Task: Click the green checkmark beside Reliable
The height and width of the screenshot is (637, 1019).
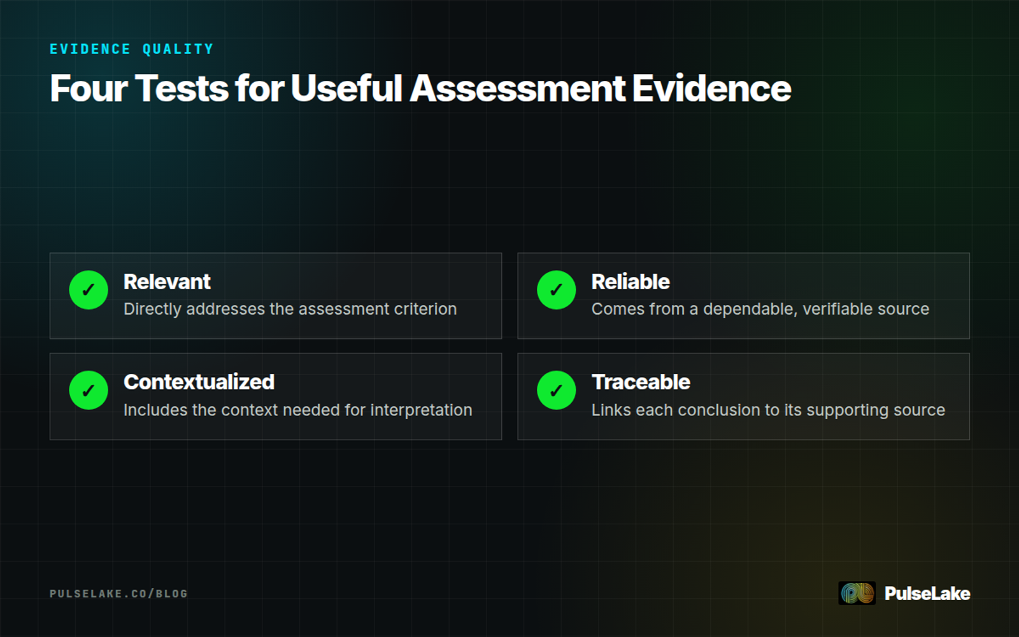Action: (556, 290)
